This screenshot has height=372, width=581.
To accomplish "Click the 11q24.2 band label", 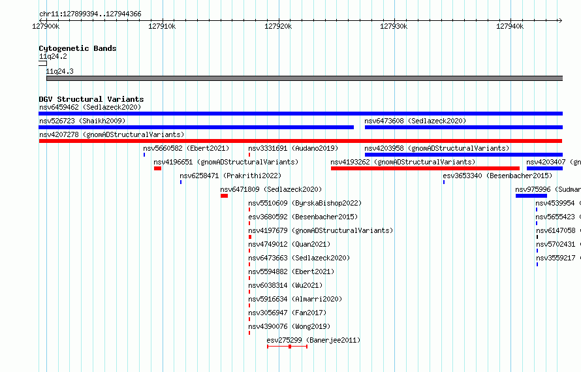I will click(53, 56).
